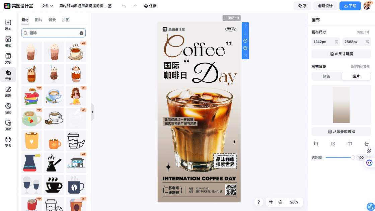The height and width of the screenshot is (211, 375).
Task: Open the 模板 templates panel
Action: click(8, 42)
